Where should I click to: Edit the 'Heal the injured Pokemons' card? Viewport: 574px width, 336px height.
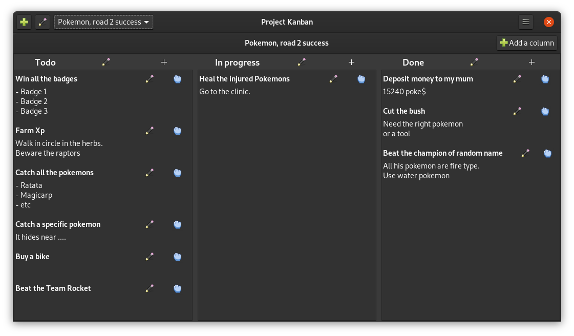(x=333, y=79)
